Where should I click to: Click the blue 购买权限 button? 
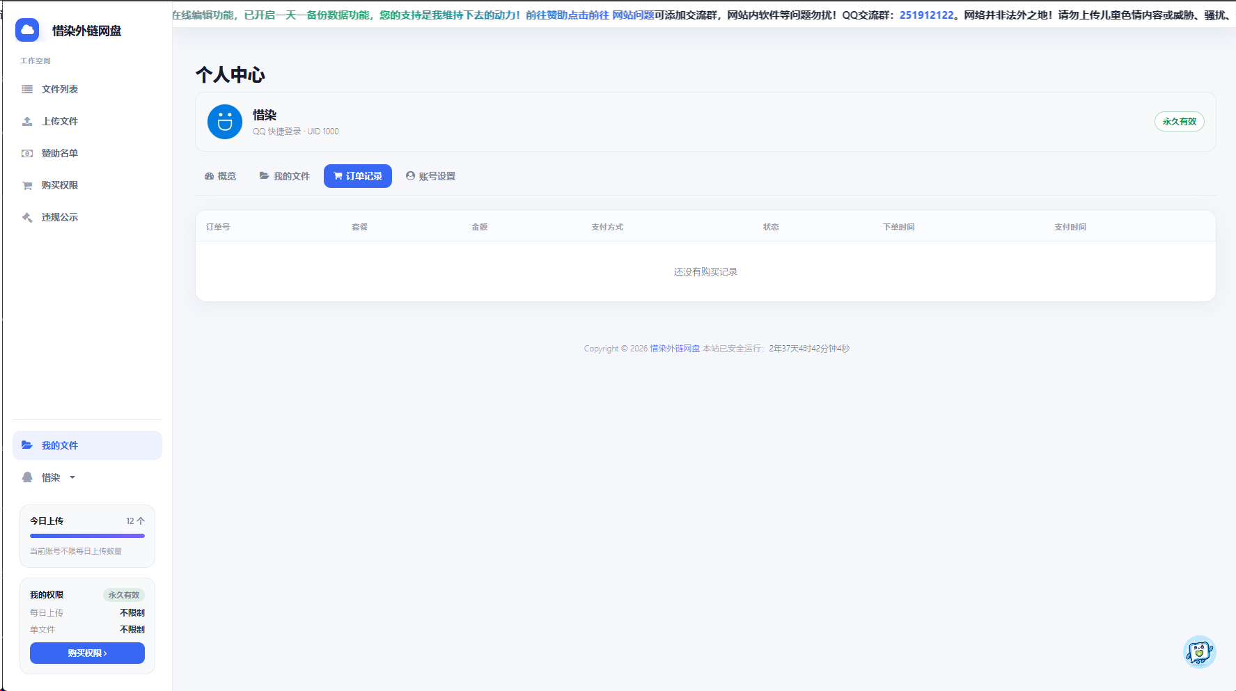pyautogui.click(x=87, y=653)
